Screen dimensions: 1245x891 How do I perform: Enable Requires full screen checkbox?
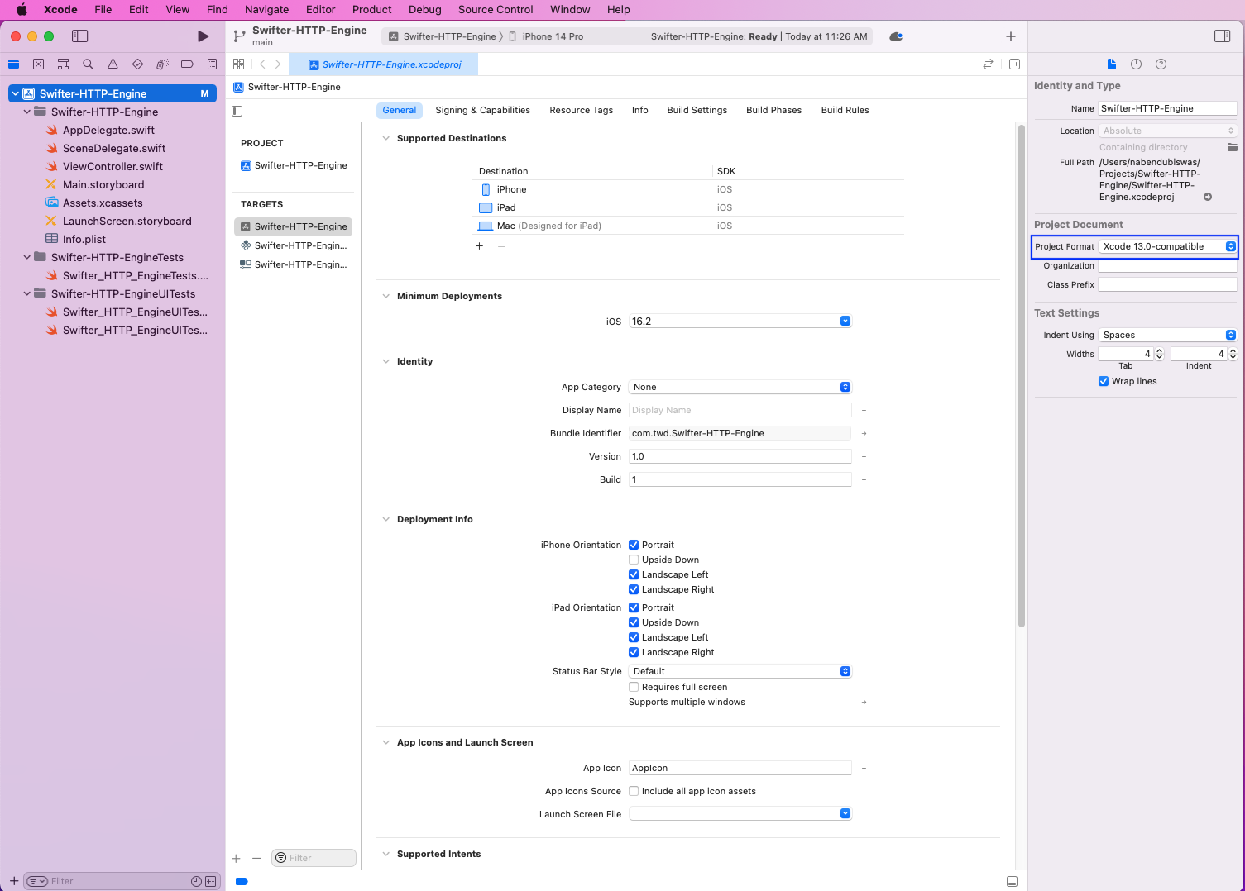[634, 687]
